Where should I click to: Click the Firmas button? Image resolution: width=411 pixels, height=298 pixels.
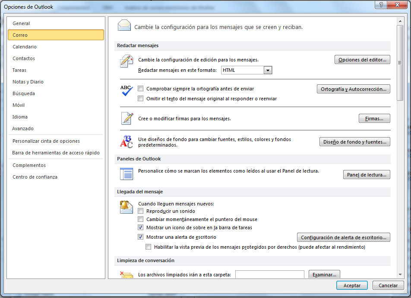[374, 119]
